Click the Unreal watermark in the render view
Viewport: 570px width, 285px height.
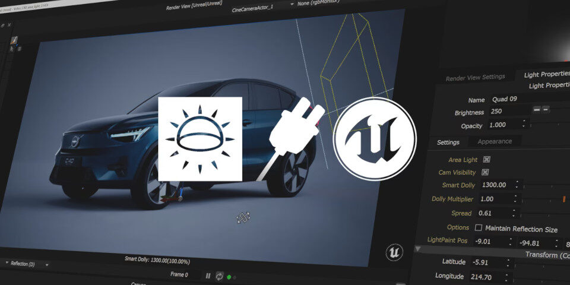tap(395, 252)
